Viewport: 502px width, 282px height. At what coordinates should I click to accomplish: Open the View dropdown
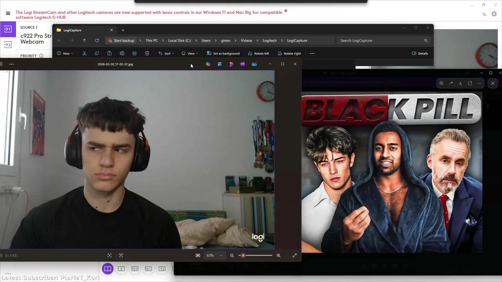pyautogui.click(x=190, y=53)
